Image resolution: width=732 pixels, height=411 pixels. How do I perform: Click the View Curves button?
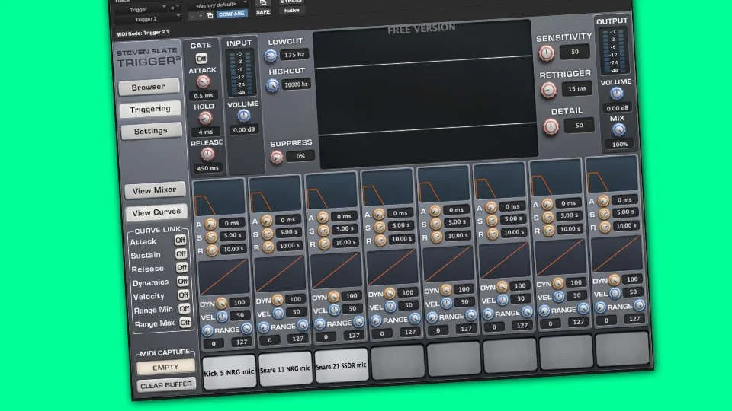(x=156, y=212)
